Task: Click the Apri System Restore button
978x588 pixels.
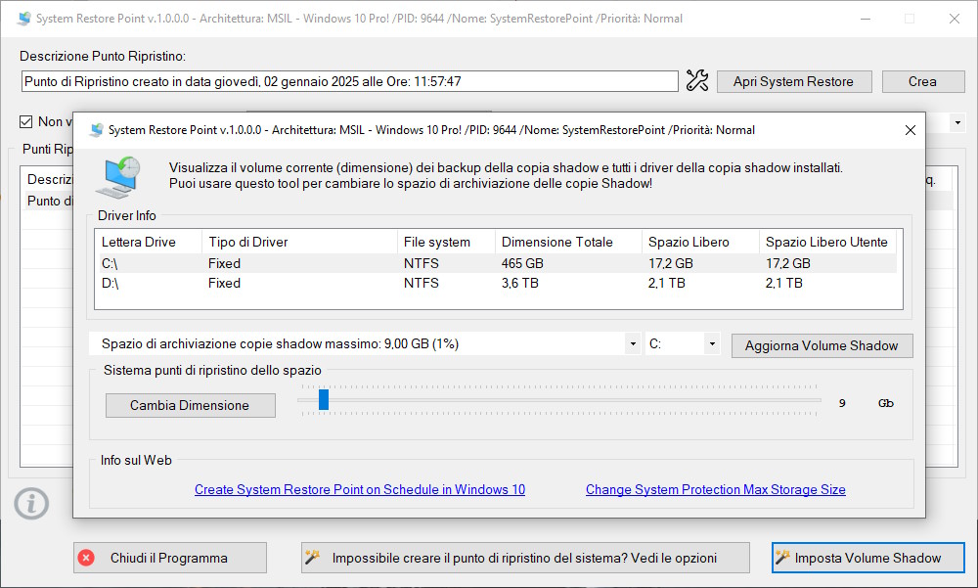Action: pos(793,81)
